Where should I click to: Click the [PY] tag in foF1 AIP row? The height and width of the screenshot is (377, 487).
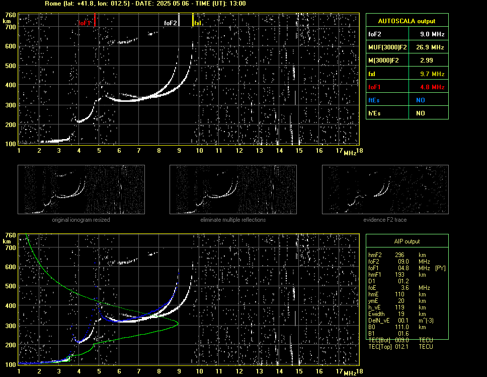[x=440, y=268]
